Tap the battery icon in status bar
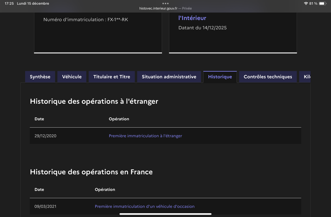Viewport: 331px width, 217px height. [x=322, y=3]
